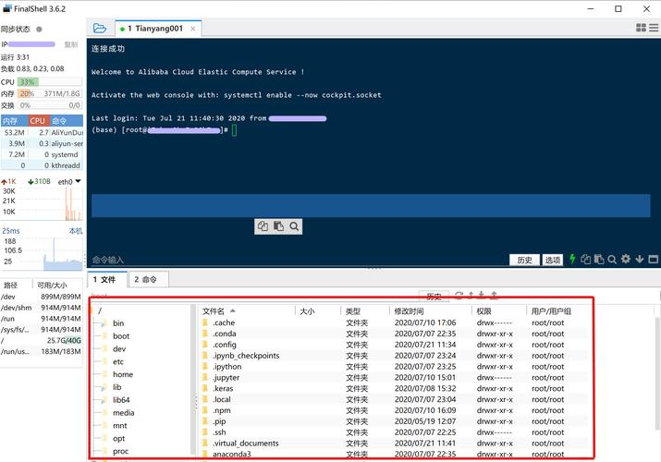The width and height of the screenshot is (661, 462).
Task: Select the root / node in tree
Action: [100, 310]
